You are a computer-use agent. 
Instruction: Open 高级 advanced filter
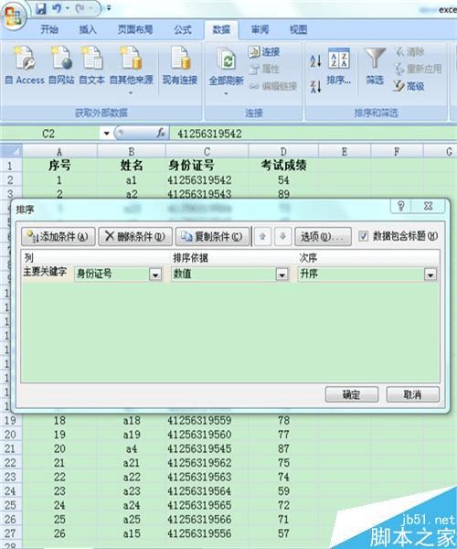click(409, 86)
